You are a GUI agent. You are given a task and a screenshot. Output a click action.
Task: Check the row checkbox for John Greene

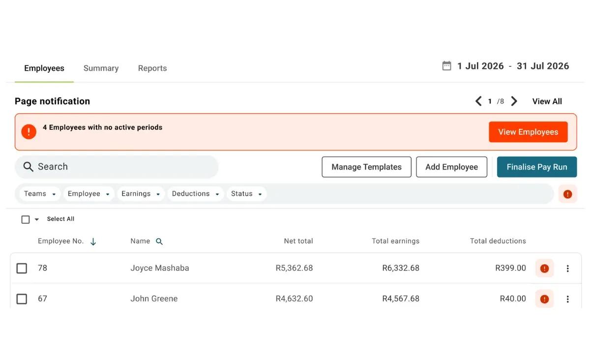pyautogui.click(x=22, y=298)
